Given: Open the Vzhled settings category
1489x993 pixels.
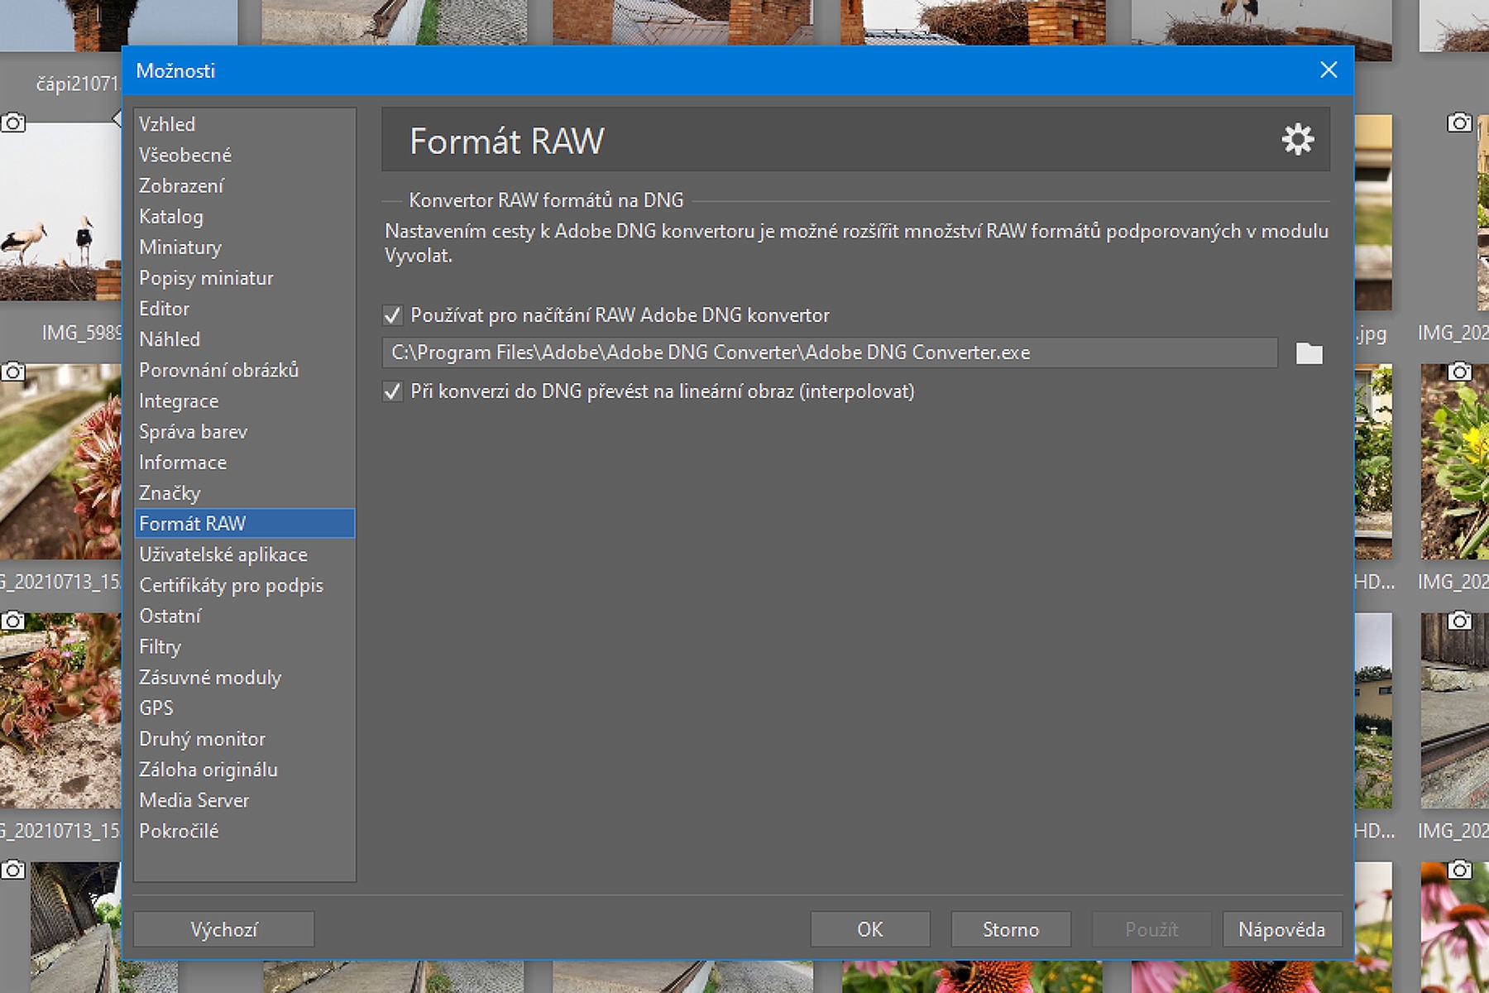Looking at the screenshot, I should (167, 124).
